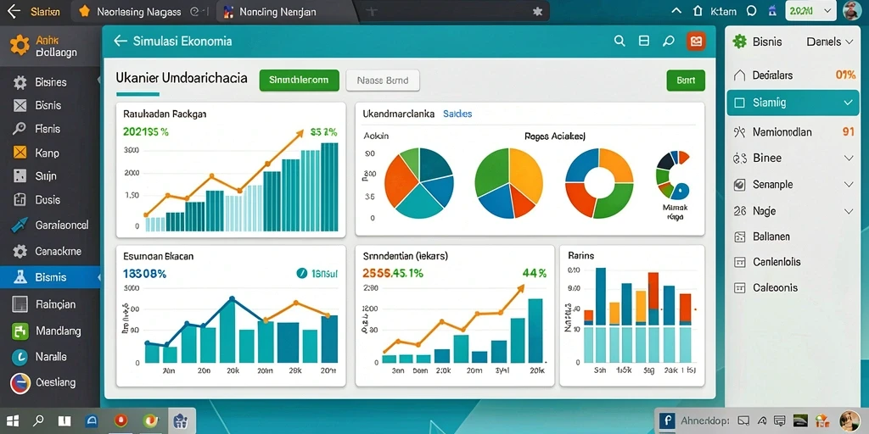The height and width of the screenshot is (434, 869).
Task: Expand the Binee row chevron
Action: pyautogui.click(x=848, y=159)
